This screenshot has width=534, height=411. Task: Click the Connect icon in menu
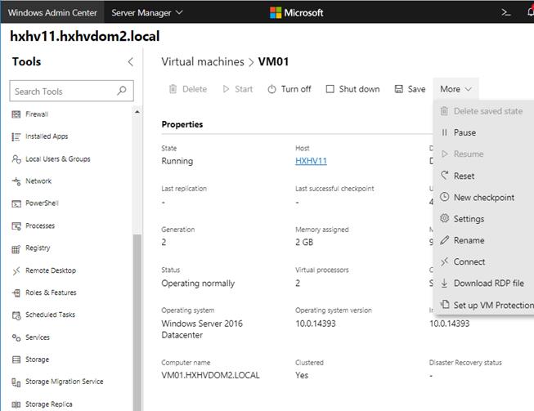tap(444, 261)
